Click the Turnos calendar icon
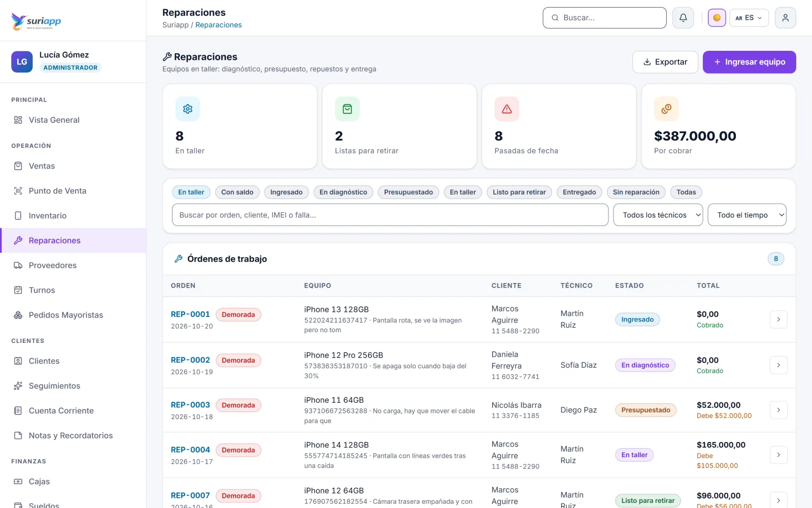812x508 pixels. click(x=18, y=290)
